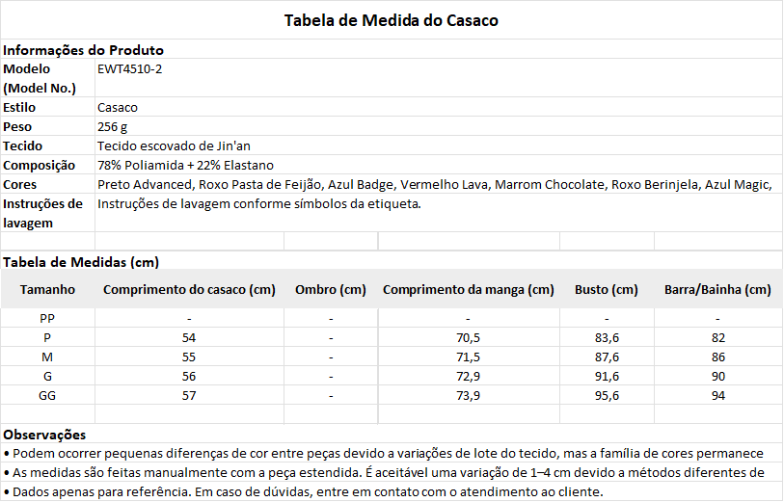Image resolution: width=784 pixels, height=502 pixels.
Task: Select the hem value 94 for GG
Action: click(718, 396)
